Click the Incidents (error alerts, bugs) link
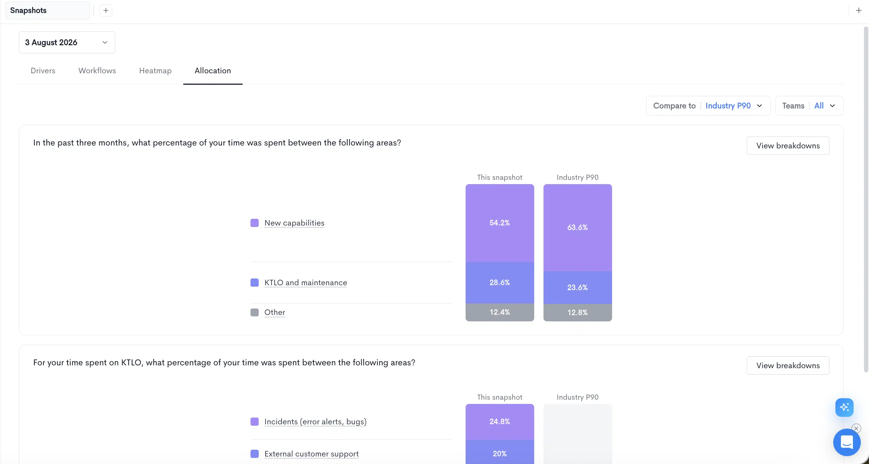This screenshot has width=869, height=464. coord(316,421)
